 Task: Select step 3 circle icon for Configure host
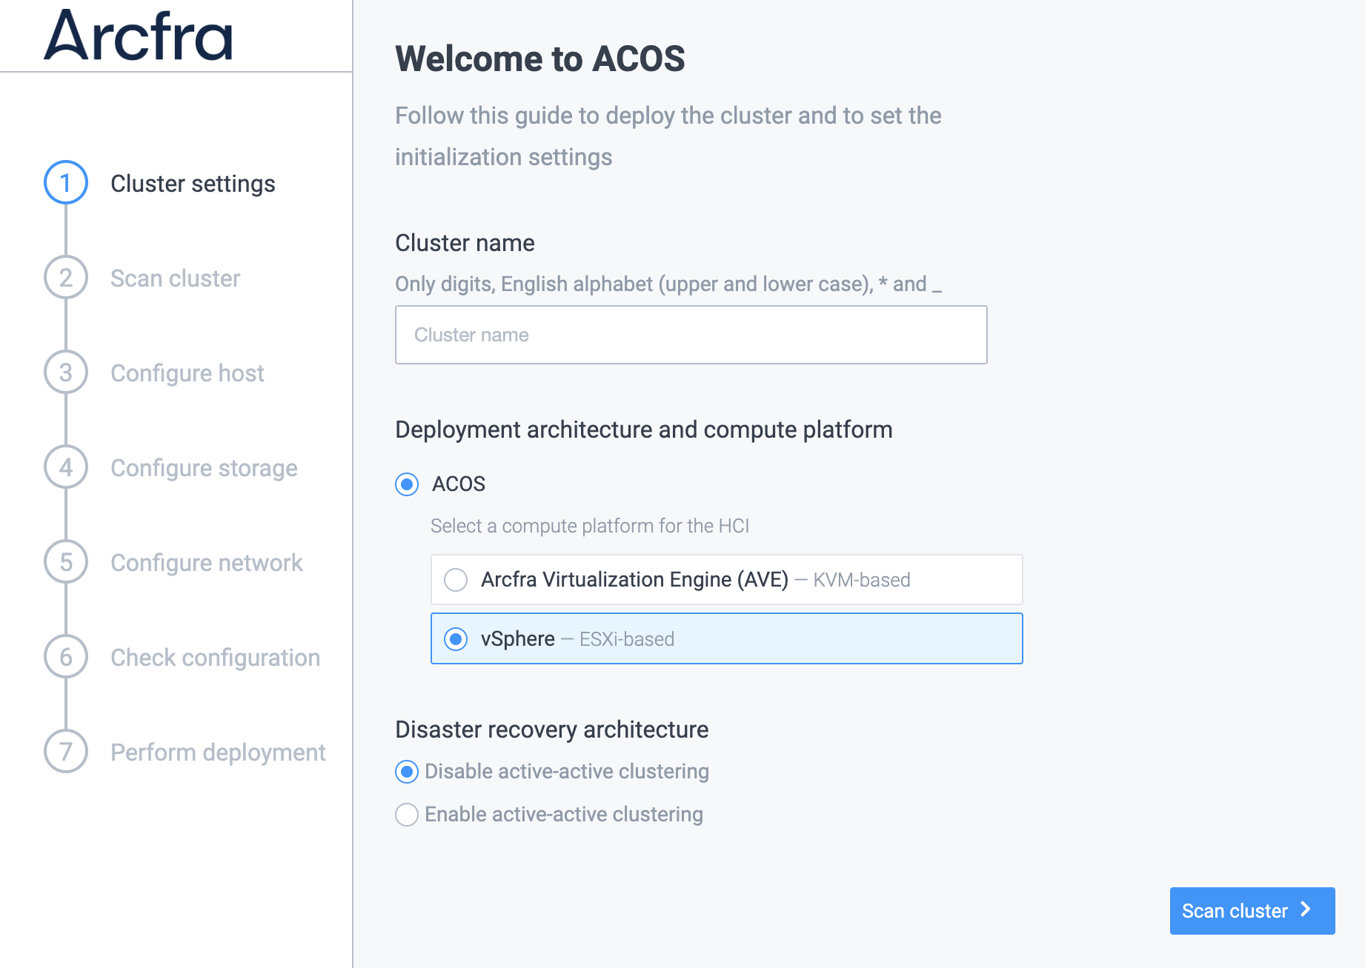pyautogui.click(x=66, y=372)
